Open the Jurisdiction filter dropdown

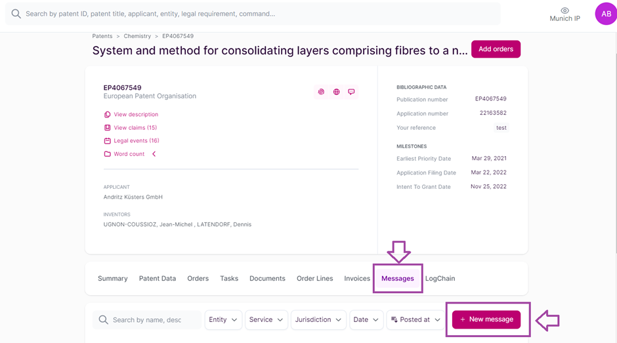[318, 320]
